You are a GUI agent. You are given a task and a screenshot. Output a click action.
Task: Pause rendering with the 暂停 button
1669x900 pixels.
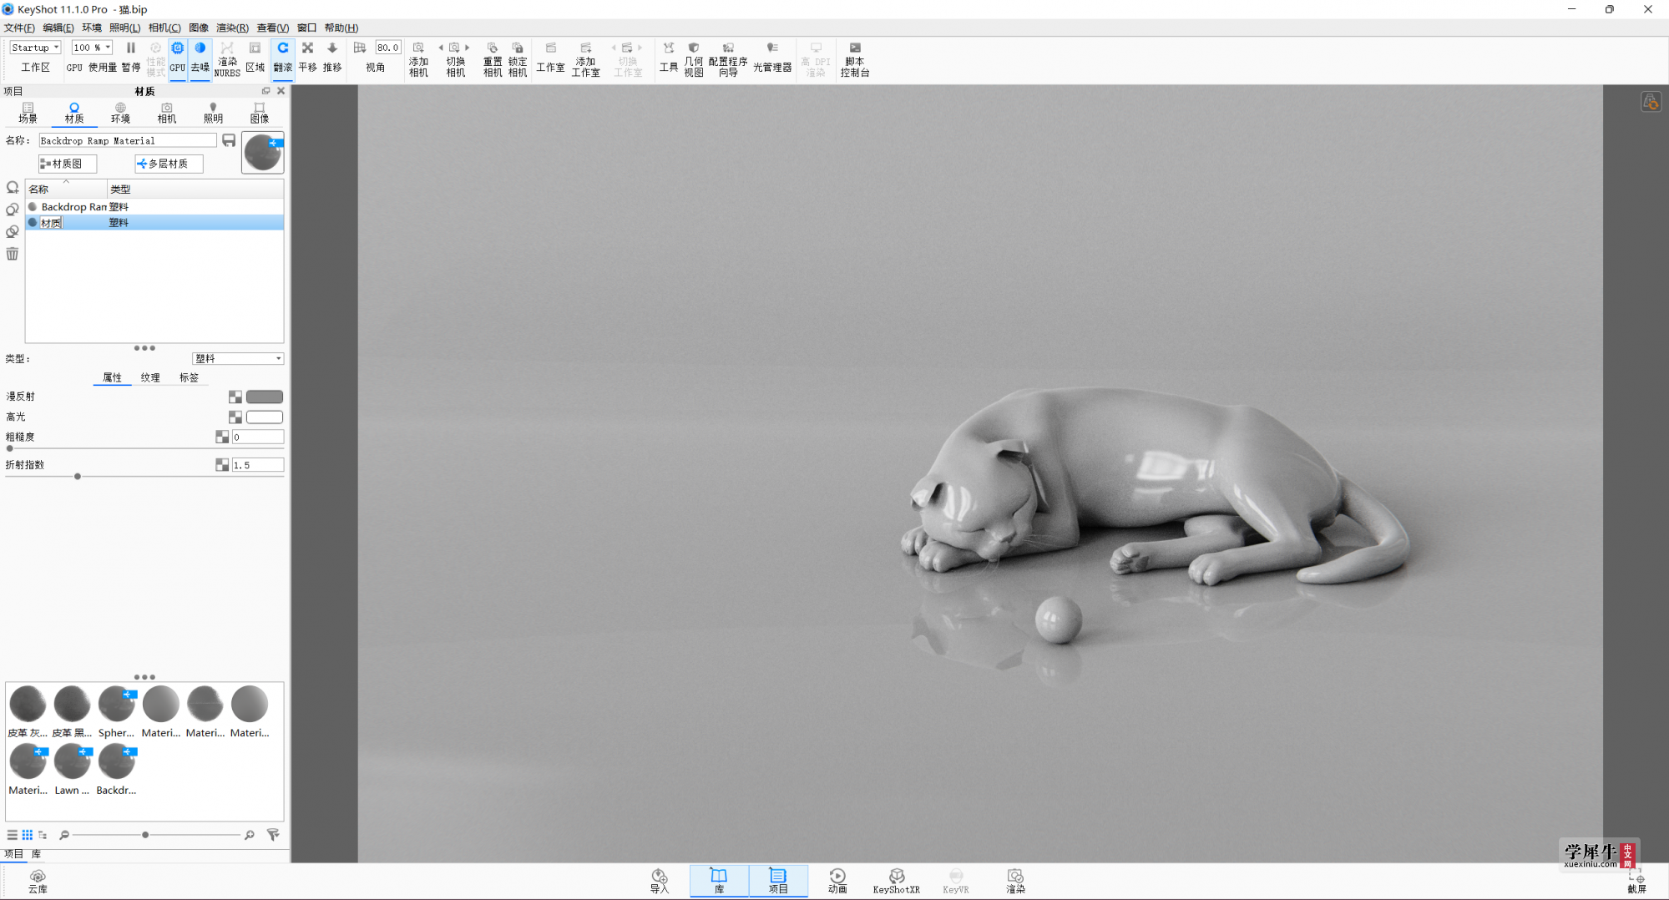131,57
